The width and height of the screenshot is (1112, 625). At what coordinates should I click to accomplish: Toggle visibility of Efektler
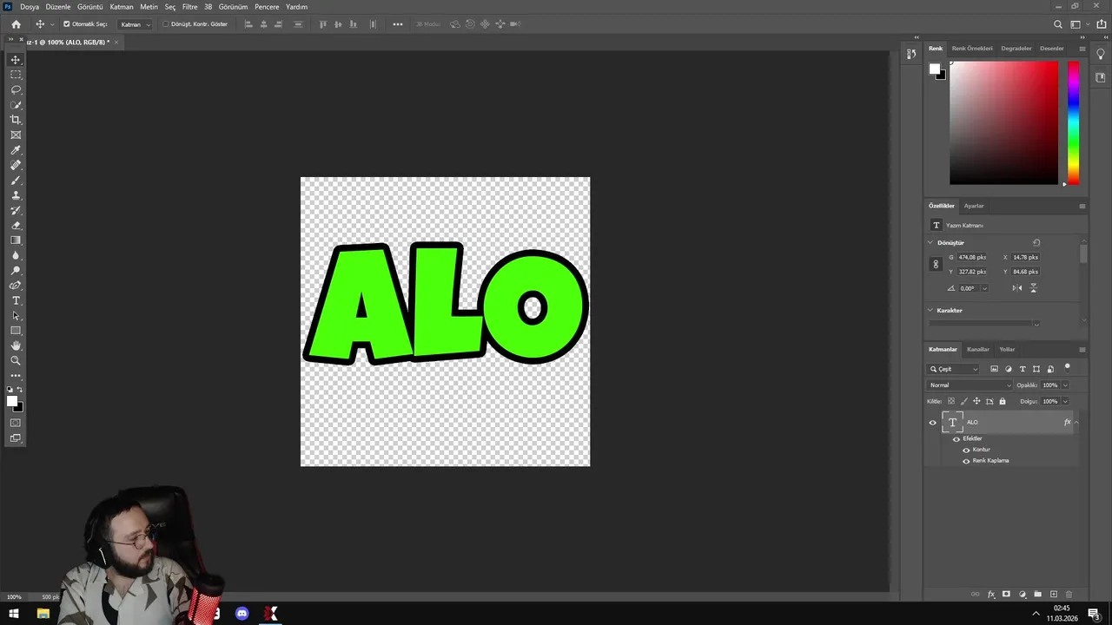pos(957,439)
